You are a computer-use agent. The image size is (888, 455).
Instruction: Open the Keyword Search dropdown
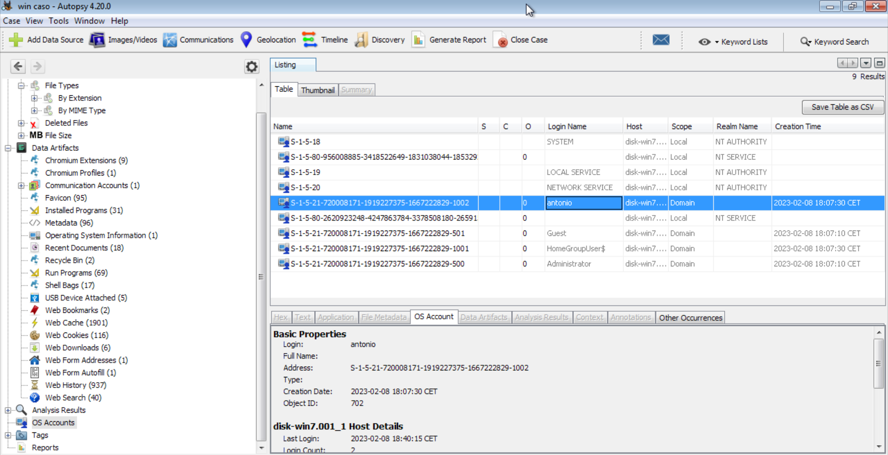835,42
